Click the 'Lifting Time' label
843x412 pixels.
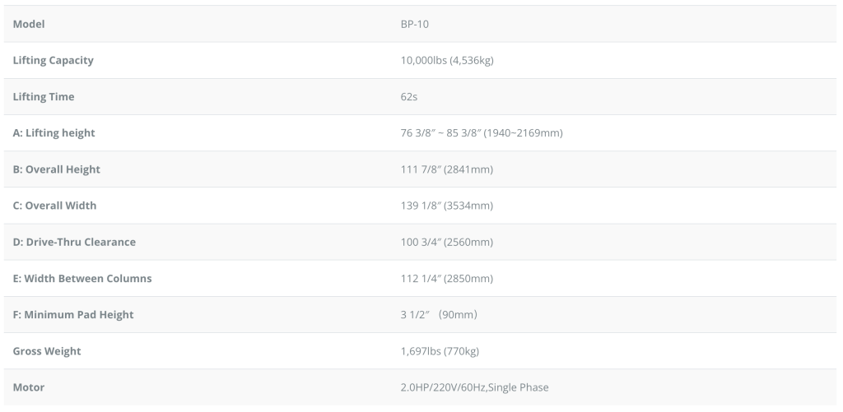(44, 96)
